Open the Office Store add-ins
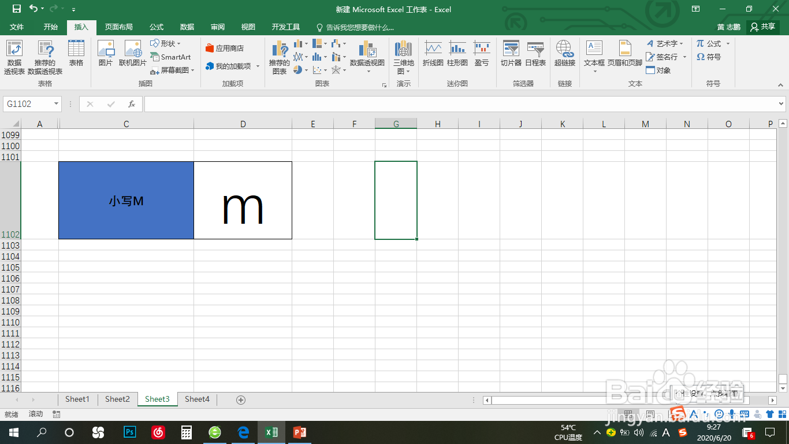789x444 pixels. coord(225,49)
